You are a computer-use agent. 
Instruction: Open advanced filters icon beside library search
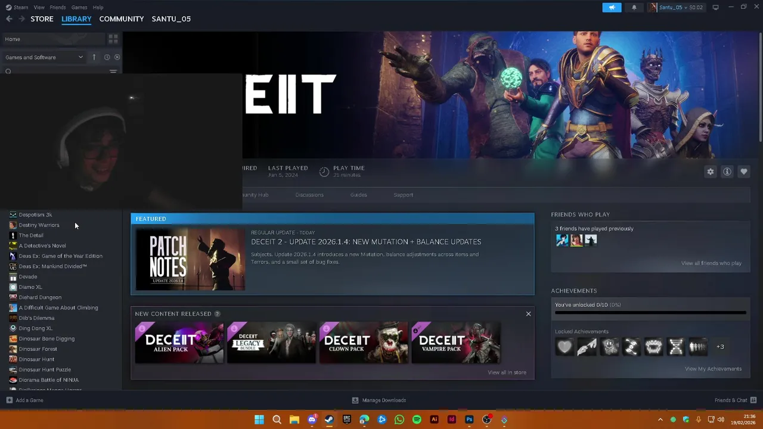[113, 71]
